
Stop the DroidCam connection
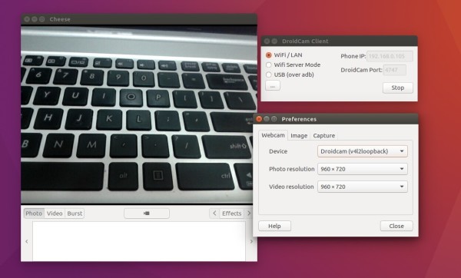pos(398,88)
